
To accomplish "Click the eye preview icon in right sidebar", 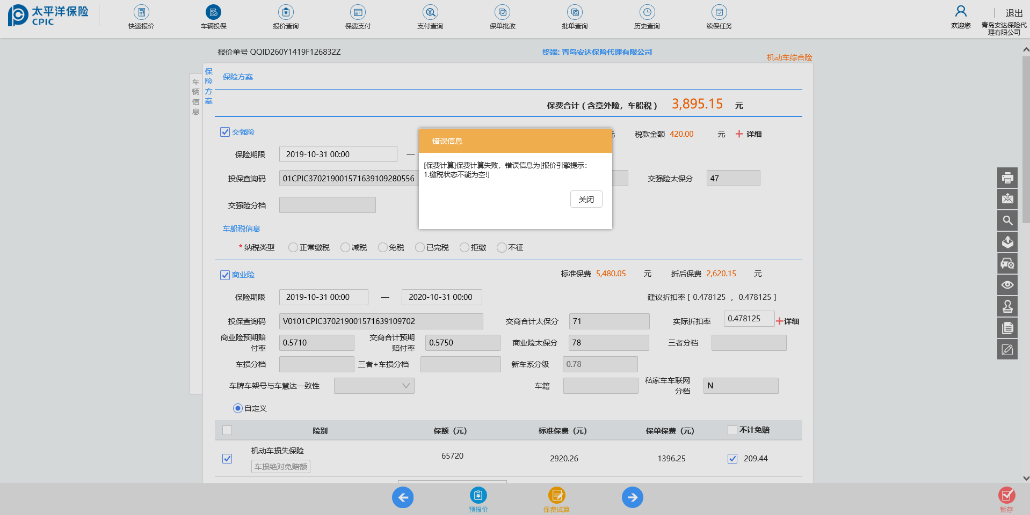I will [1007, 285].
